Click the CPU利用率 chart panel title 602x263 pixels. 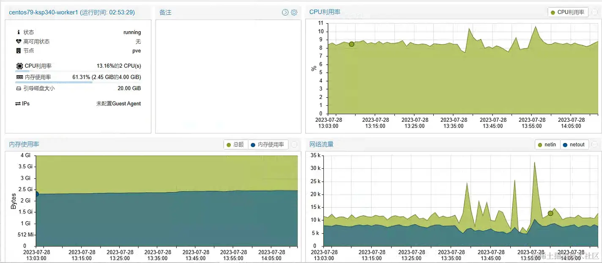(x=325, y=12)
